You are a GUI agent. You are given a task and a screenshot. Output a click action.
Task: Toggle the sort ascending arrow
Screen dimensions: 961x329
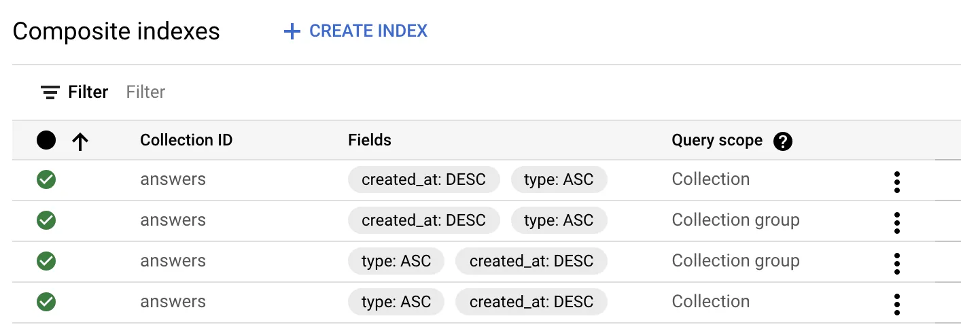click(x=80, y=141)
